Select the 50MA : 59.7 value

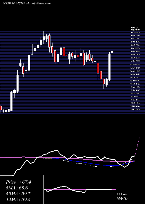tap(18, 194)
